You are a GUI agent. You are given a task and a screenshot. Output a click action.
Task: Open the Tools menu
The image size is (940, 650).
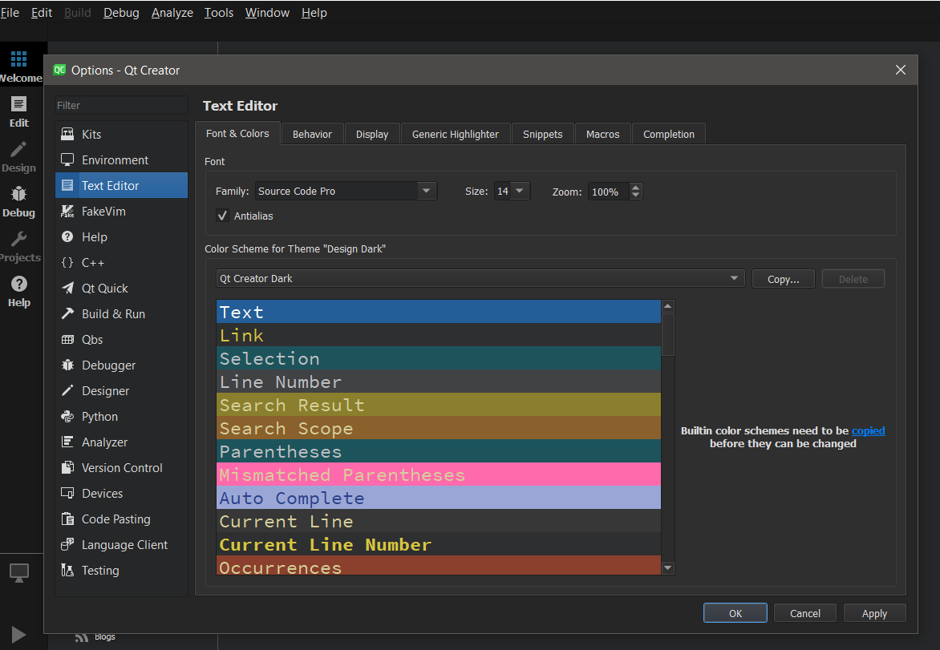[218, 13]
